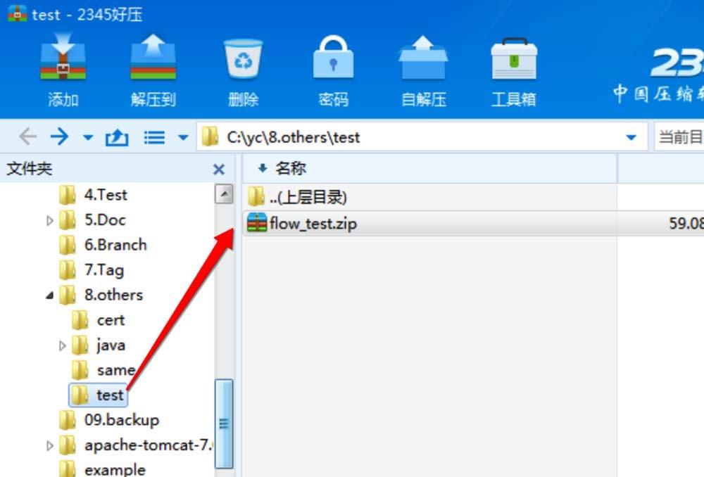Go forward with the blue right arrow
Image resolution: width=704 pixels, height=477 pixels.
(60, 136)
